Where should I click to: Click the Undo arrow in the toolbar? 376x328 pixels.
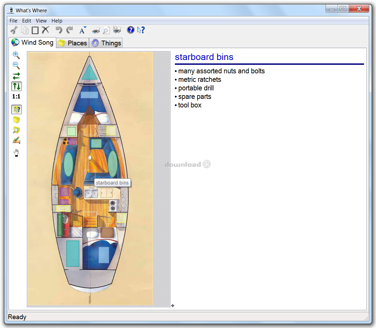click(59, 30)
